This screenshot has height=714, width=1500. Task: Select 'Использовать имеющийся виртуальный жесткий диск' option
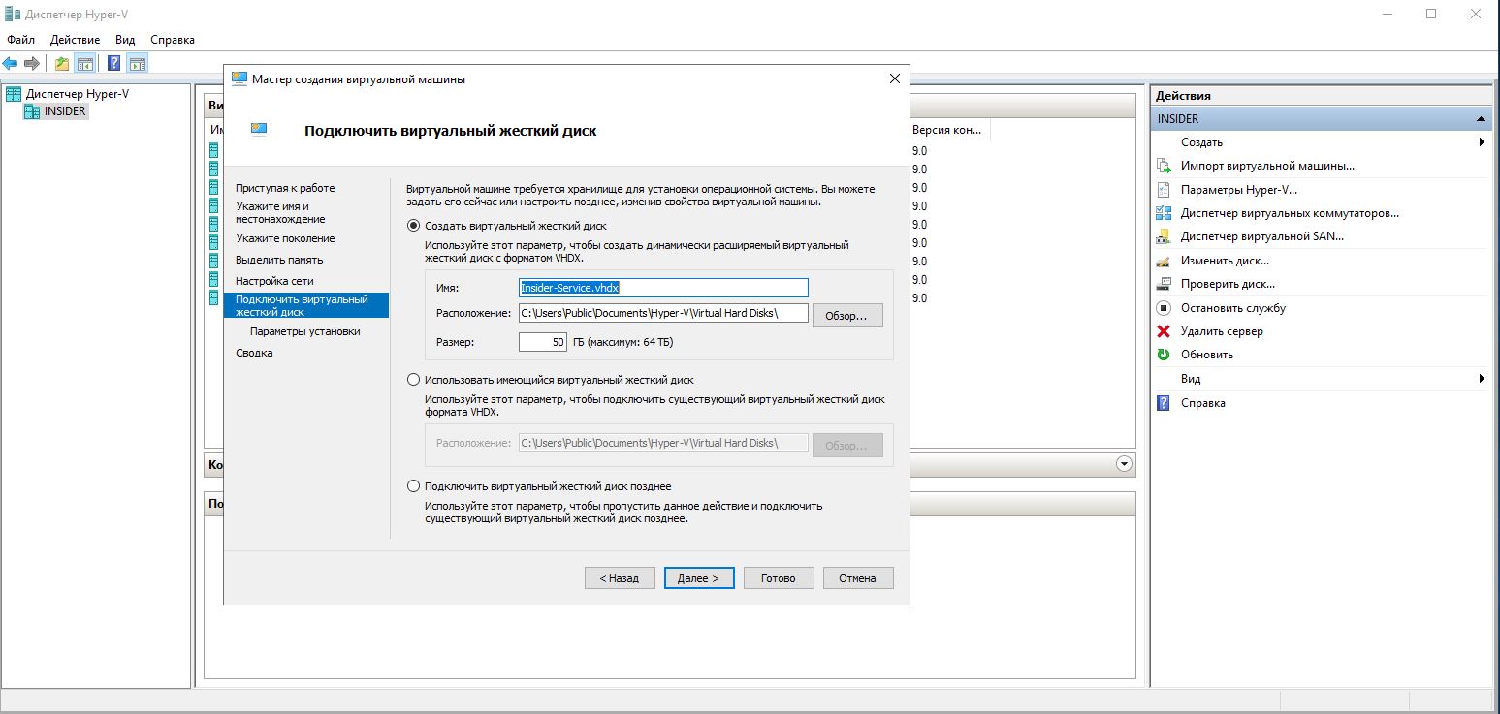click(x=414, y=380)
